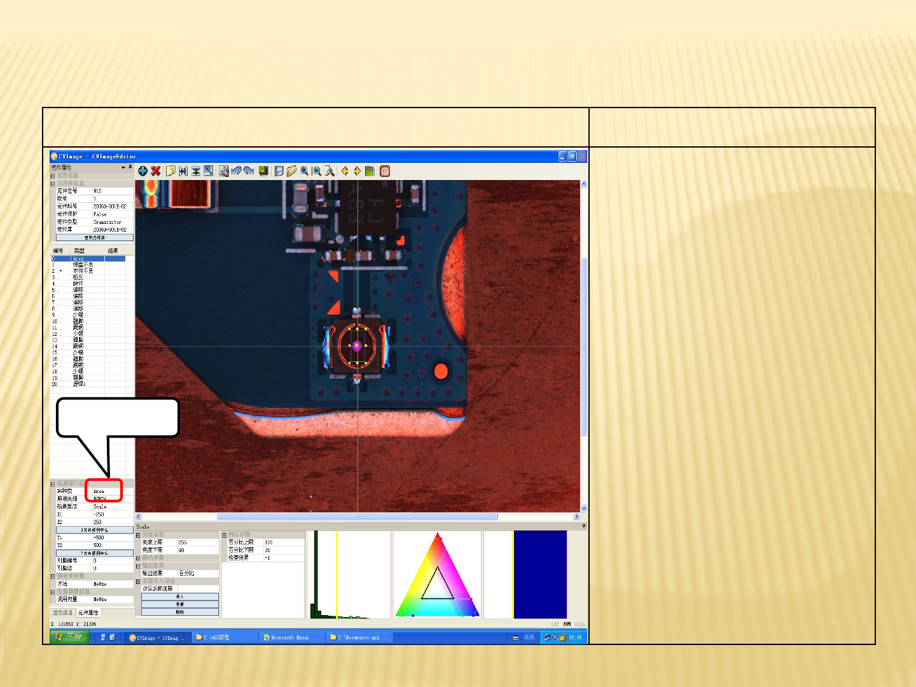Click the X1 value -250 field

pyautogui.click(x=113, y=515)
